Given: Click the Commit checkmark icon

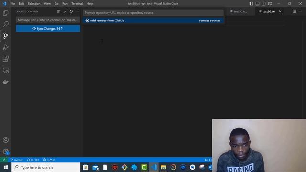Looking at the screenshot, I should pyautogui.click(x=65, y=11).
